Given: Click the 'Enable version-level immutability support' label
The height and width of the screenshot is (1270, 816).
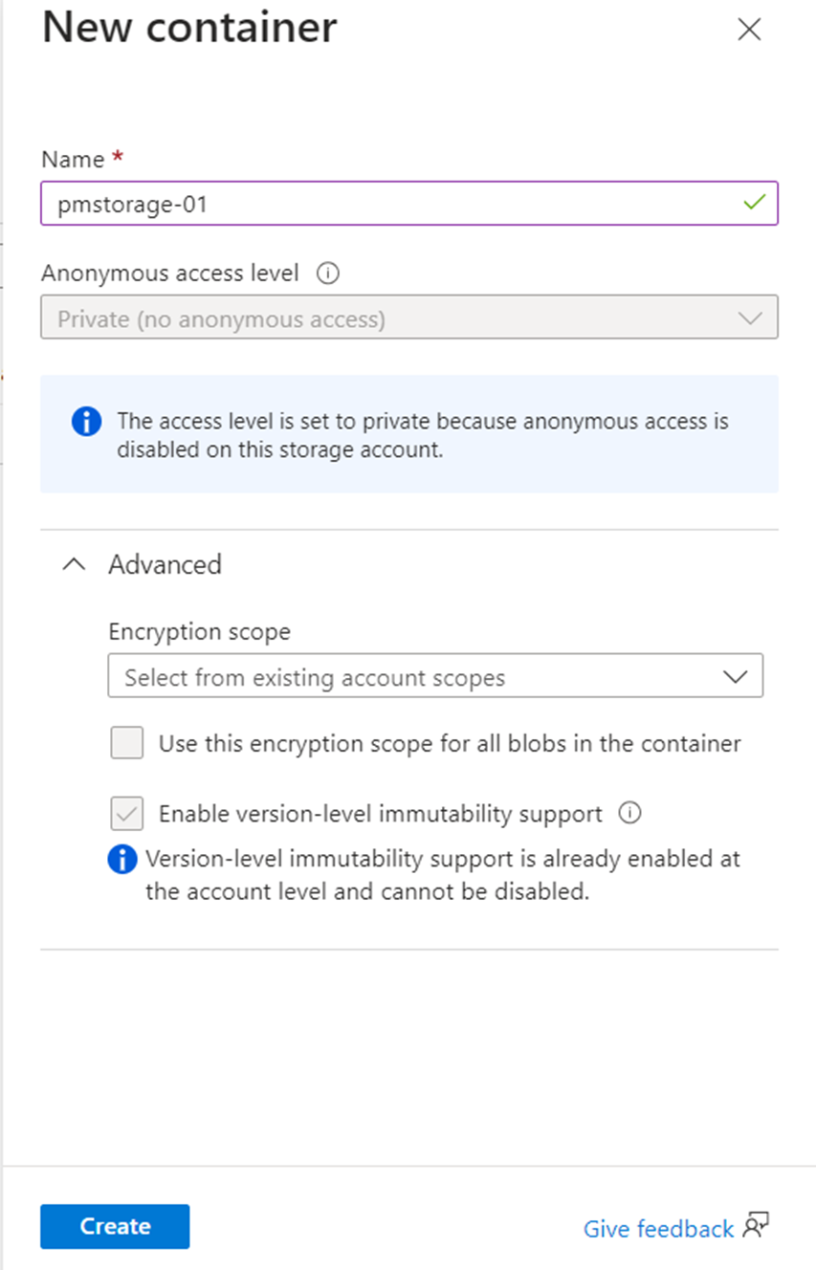Looking at the screenshot, I should [x=381, y=814].
